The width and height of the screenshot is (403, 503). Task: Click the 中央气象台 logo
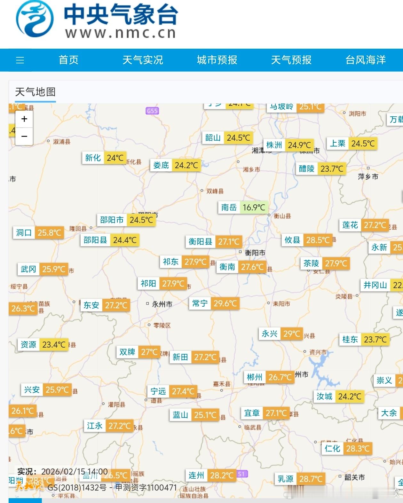coord(97,20)
